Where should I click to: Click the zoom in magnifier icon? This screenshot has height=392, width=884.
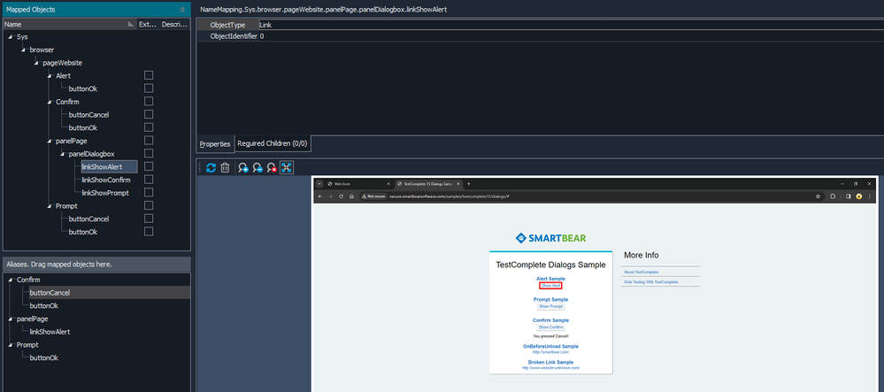tap(242, 167)
